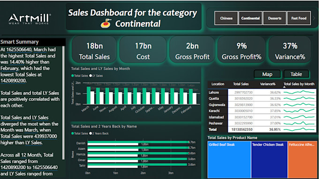Select the Fast Food category slicer

click(x=299, y=18)
